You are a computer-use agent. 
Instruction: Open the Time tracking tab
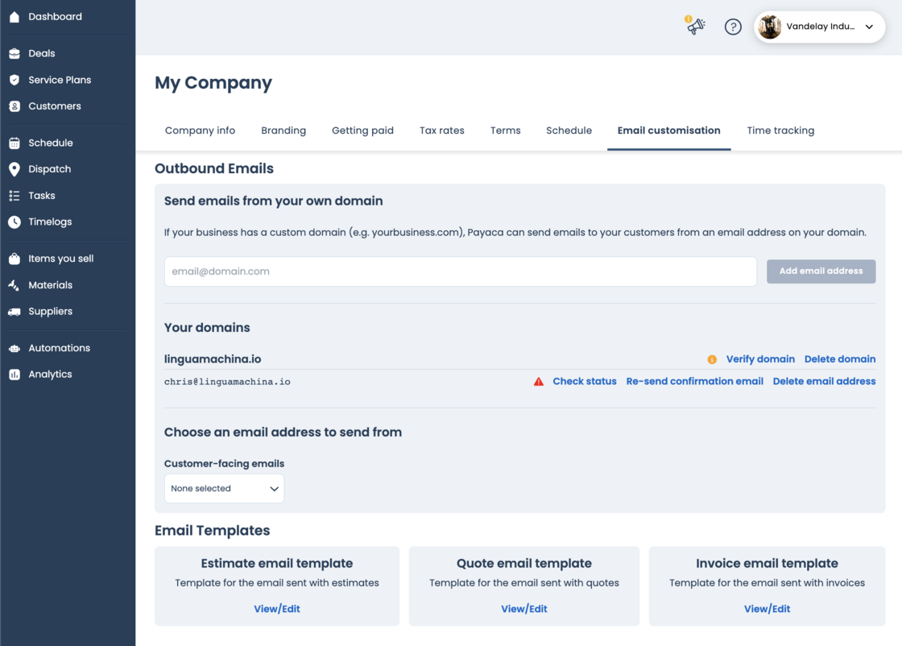(x=780, y=130)
